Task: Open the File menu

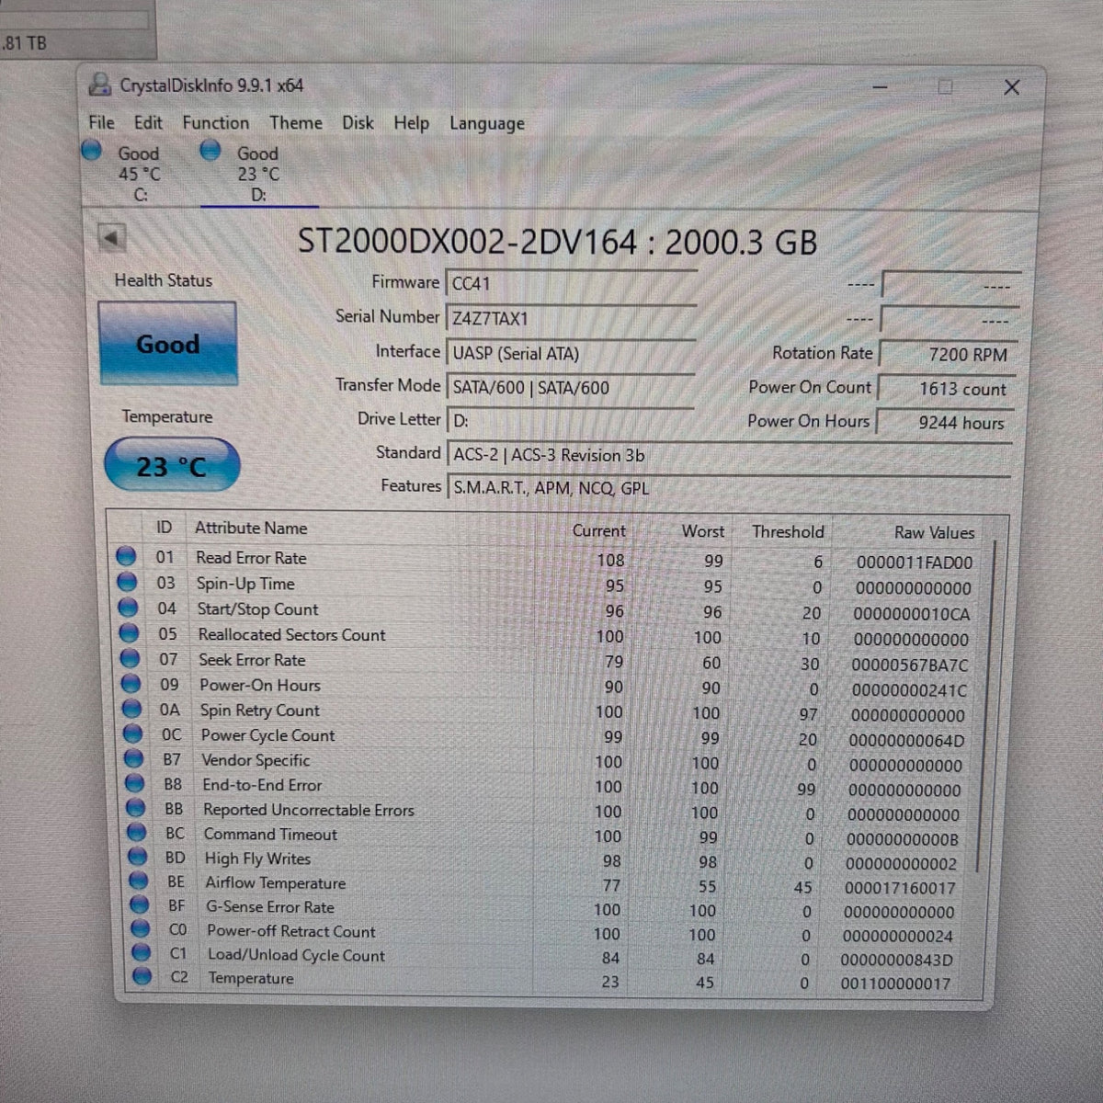Action: point(101,122)
